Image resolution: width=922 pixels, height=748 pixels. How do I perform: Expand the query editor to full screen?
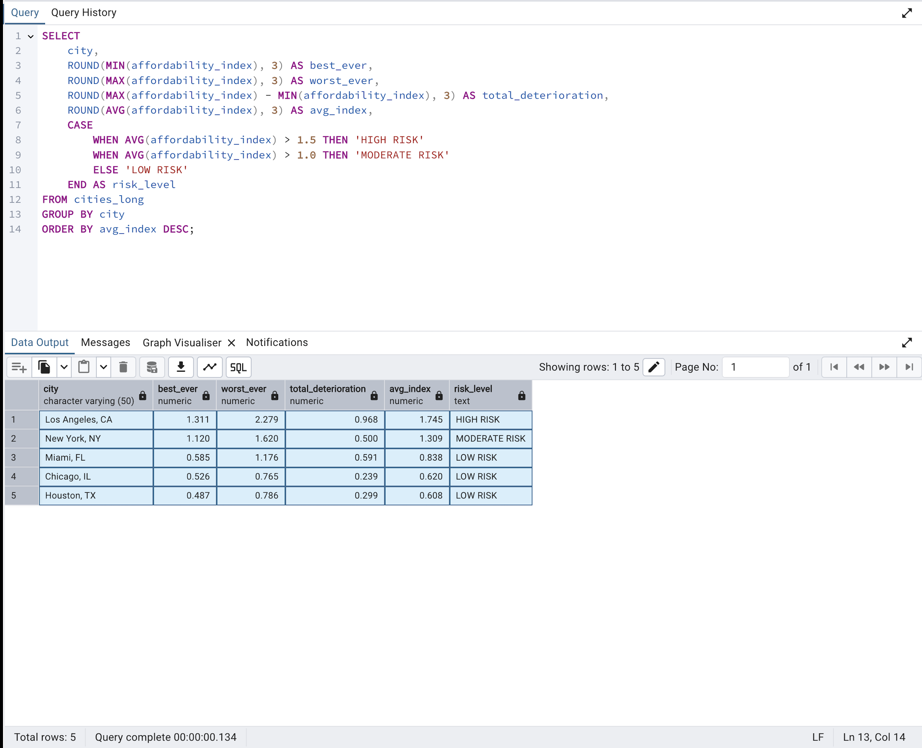point(907,13)
